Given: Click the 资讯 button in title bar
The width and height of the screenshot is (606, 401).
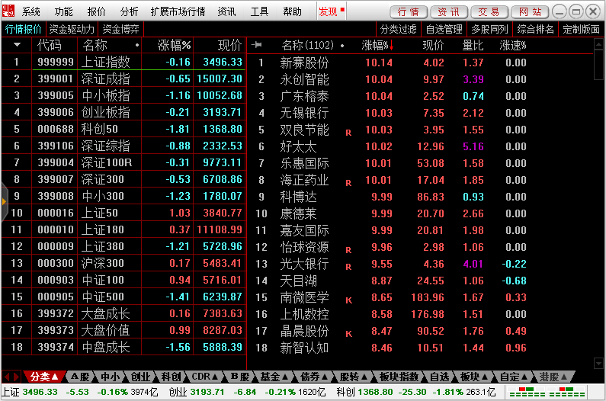Looking at the screenshot, I should tap(449, 12).
